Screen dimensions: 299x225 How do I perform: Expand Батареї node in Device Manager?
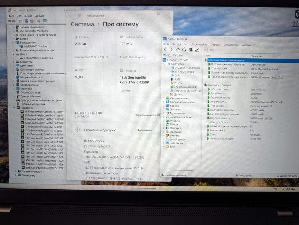pos(13,39)
